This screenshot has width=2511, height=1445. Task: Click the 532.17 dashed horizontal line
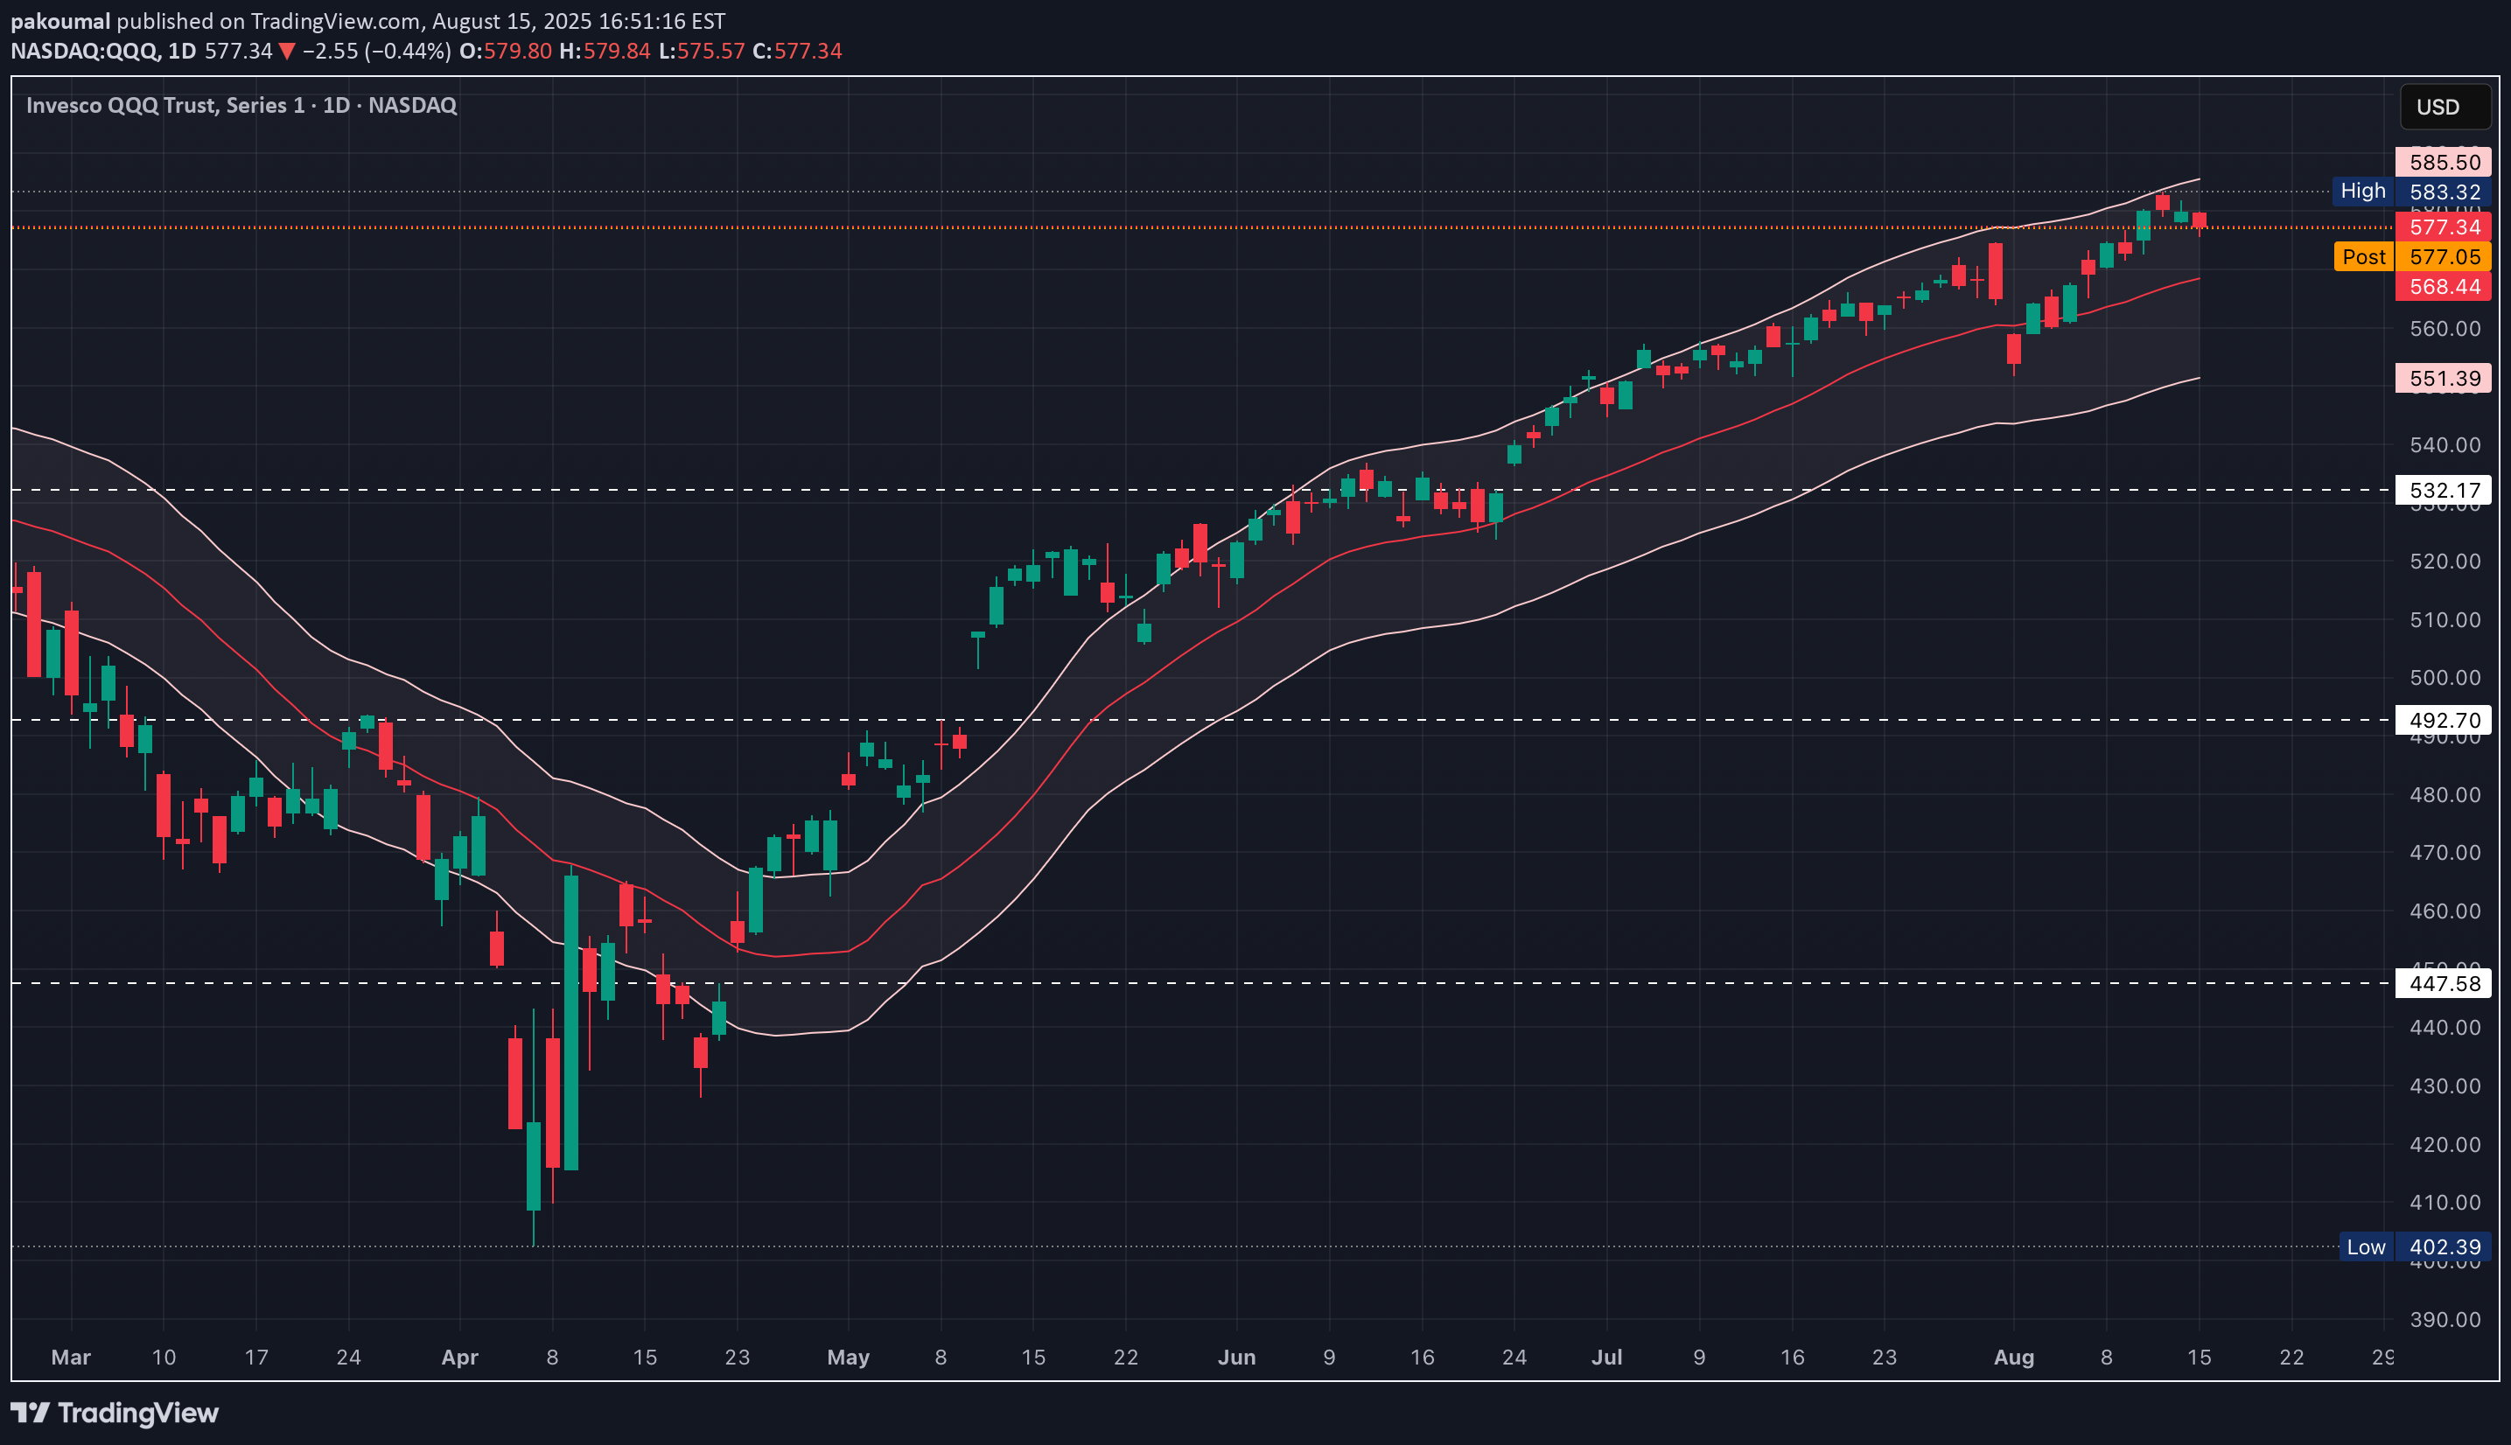coord(1201,490)
